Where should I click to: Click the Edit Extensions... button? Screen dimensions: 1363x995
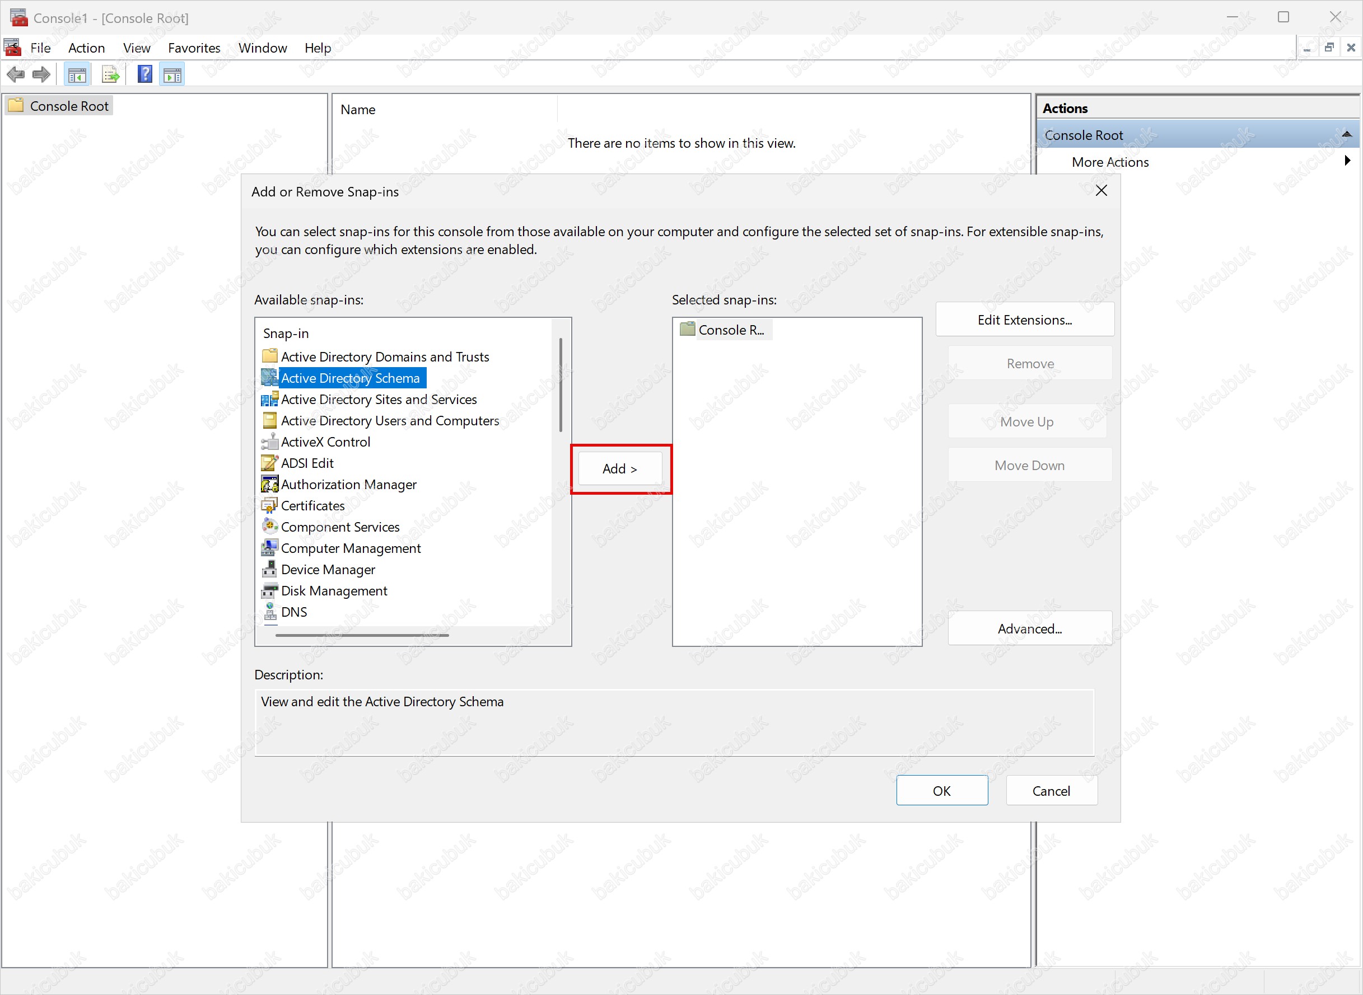(x=1024, y=319)
